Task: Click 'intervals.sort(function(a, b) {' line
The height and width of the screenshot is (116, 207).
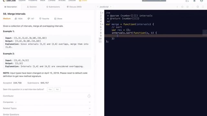Action: 134,33
